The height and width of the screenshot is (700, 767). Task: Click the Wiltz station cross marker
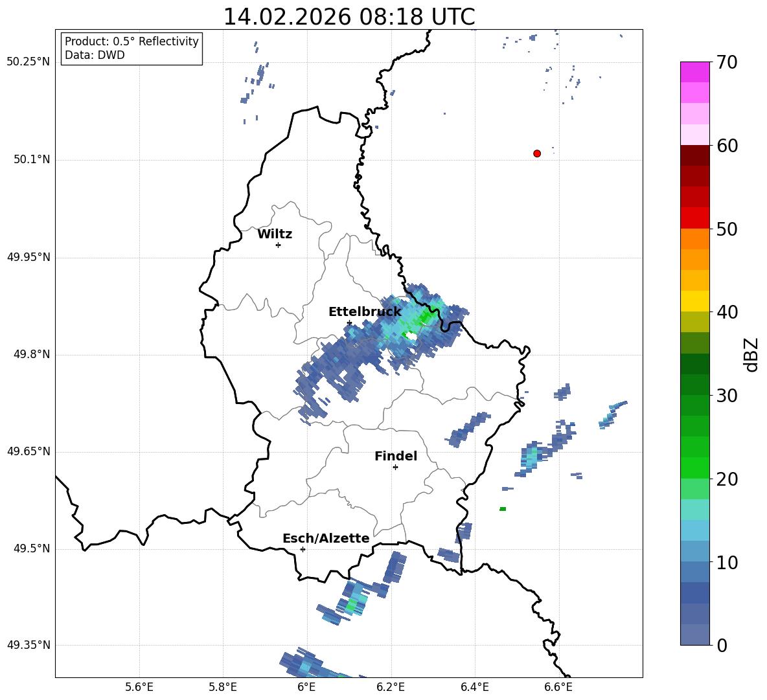coord(279,245)
